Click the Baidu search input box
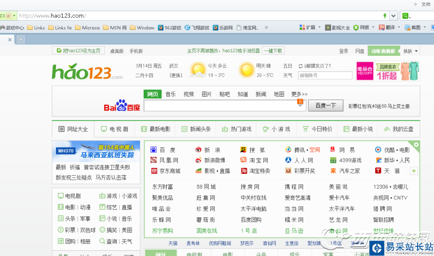The width and height of the screenshot is (434, 256). point(225,105)
